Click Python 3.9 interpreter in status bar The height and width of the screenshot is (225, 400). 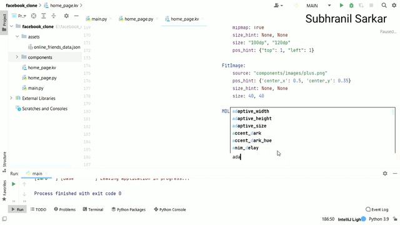tap(379, 219)
